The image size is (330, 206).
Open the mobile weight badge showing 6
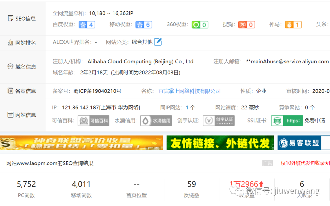[x=144, y=25]
